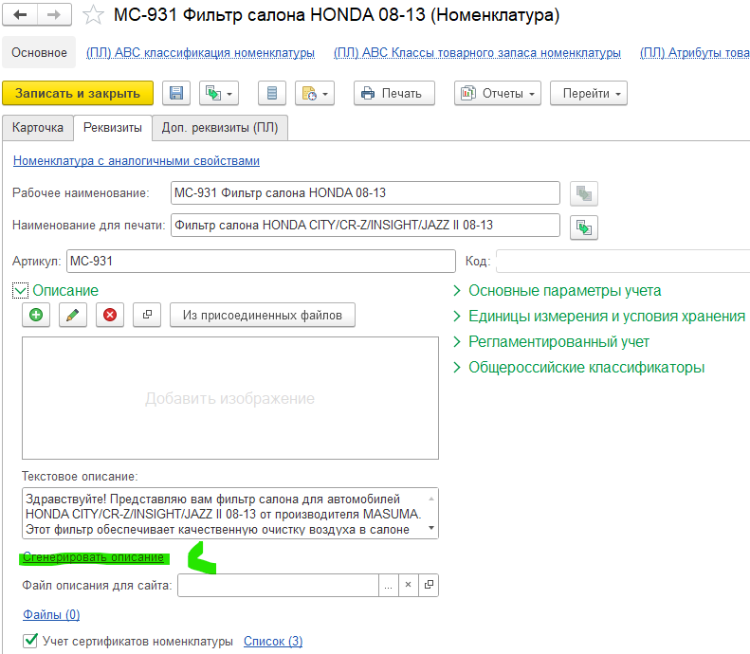This screenshot has width=750, height=654.
Task: Expand Единицы измерения и условия хранения
Action: click(599, 316)
